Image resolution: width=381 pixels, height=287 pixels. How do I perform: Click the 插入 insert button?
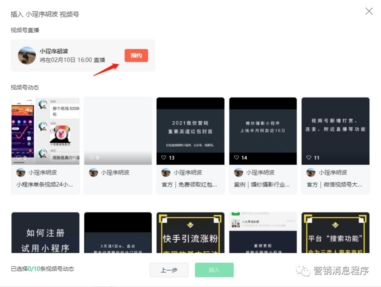point(214,270)
